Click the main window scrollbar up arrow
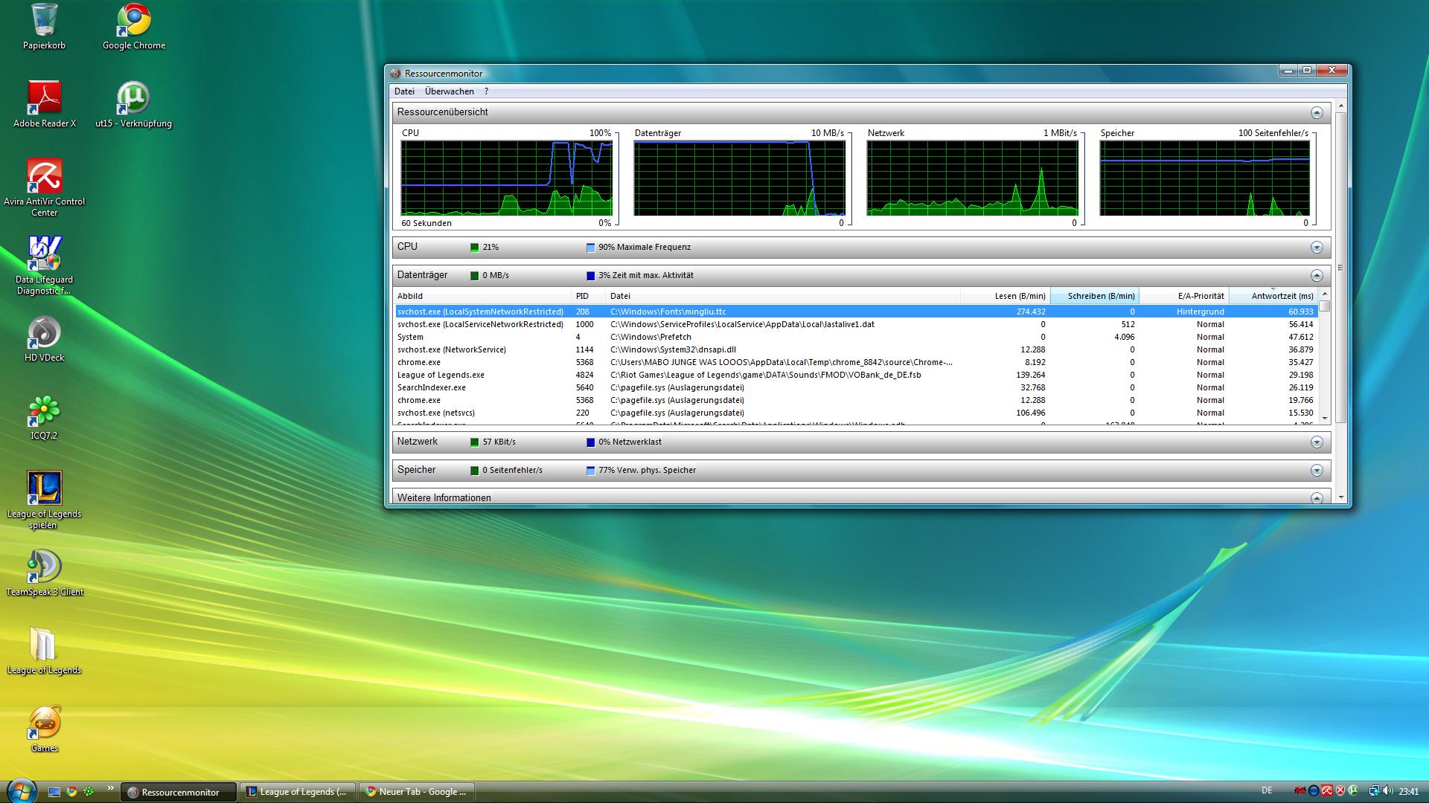This screenshot has height=803, width=1429. click(1341, 106)
